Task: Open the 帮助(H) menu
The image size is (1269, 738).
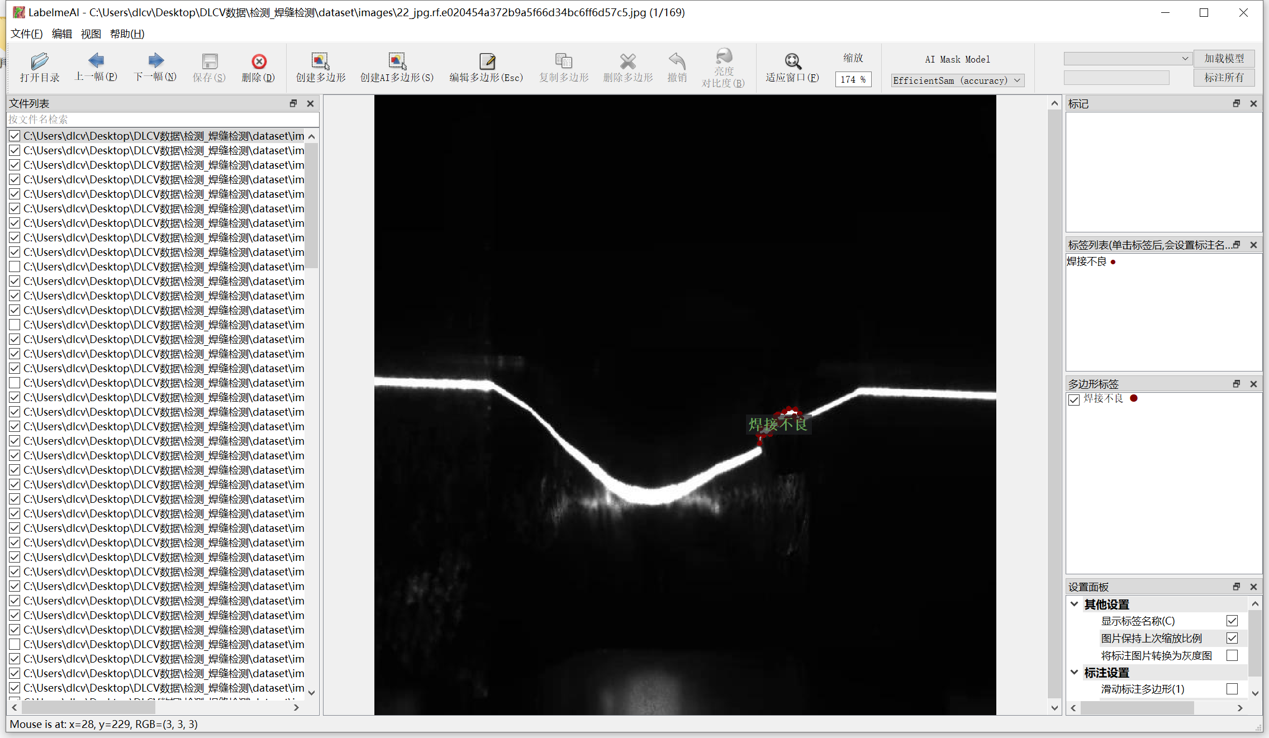Action: coord(127,34)
